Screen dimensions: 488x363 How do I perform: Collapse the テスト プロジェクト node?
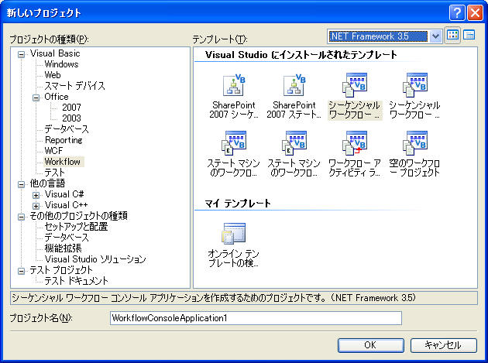coord(21,271)
